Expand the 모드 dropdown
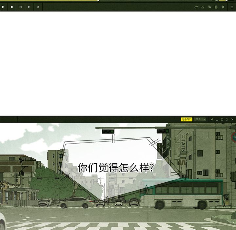 (200, 119)
